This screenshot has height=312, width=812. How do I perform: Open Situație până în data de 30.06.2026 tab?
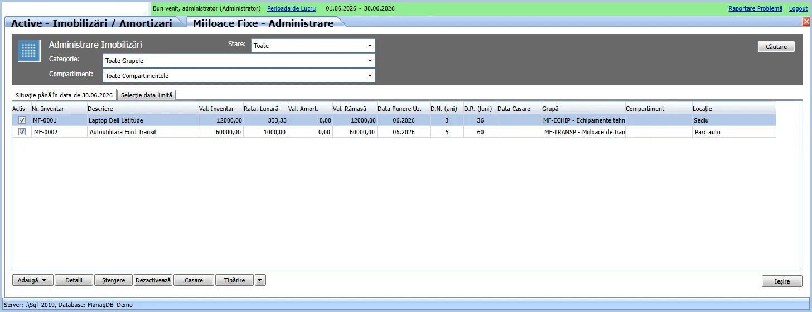64,95
